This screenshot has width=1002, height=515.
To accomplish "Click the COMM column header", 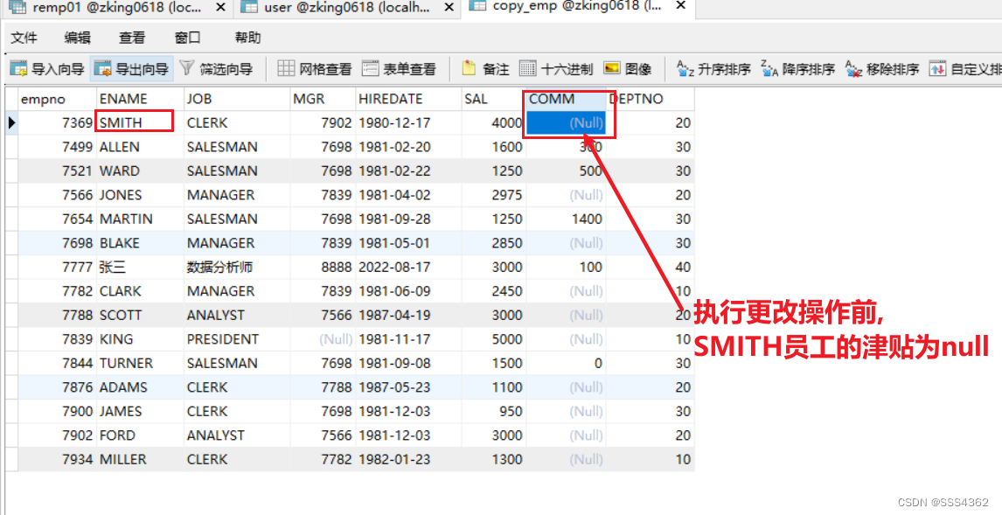I will (566, 99).
